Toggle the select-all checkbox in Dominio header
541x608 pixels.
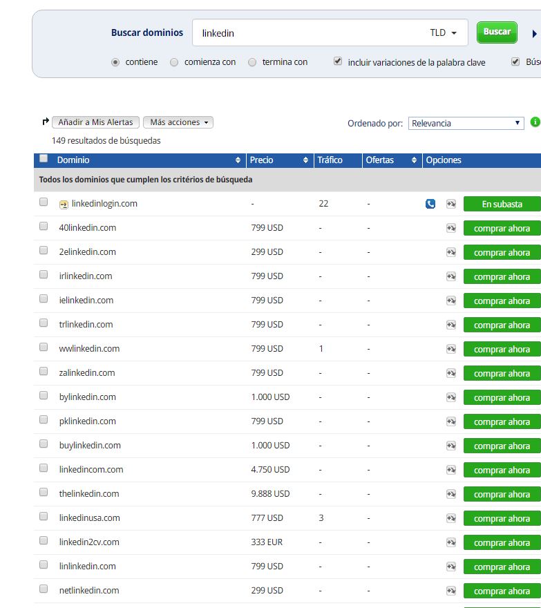(x=44, y=158)
